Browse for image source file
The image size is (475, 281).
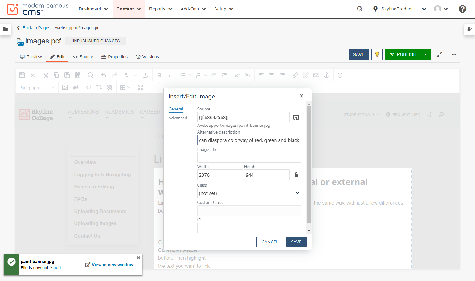coord(296,117)
